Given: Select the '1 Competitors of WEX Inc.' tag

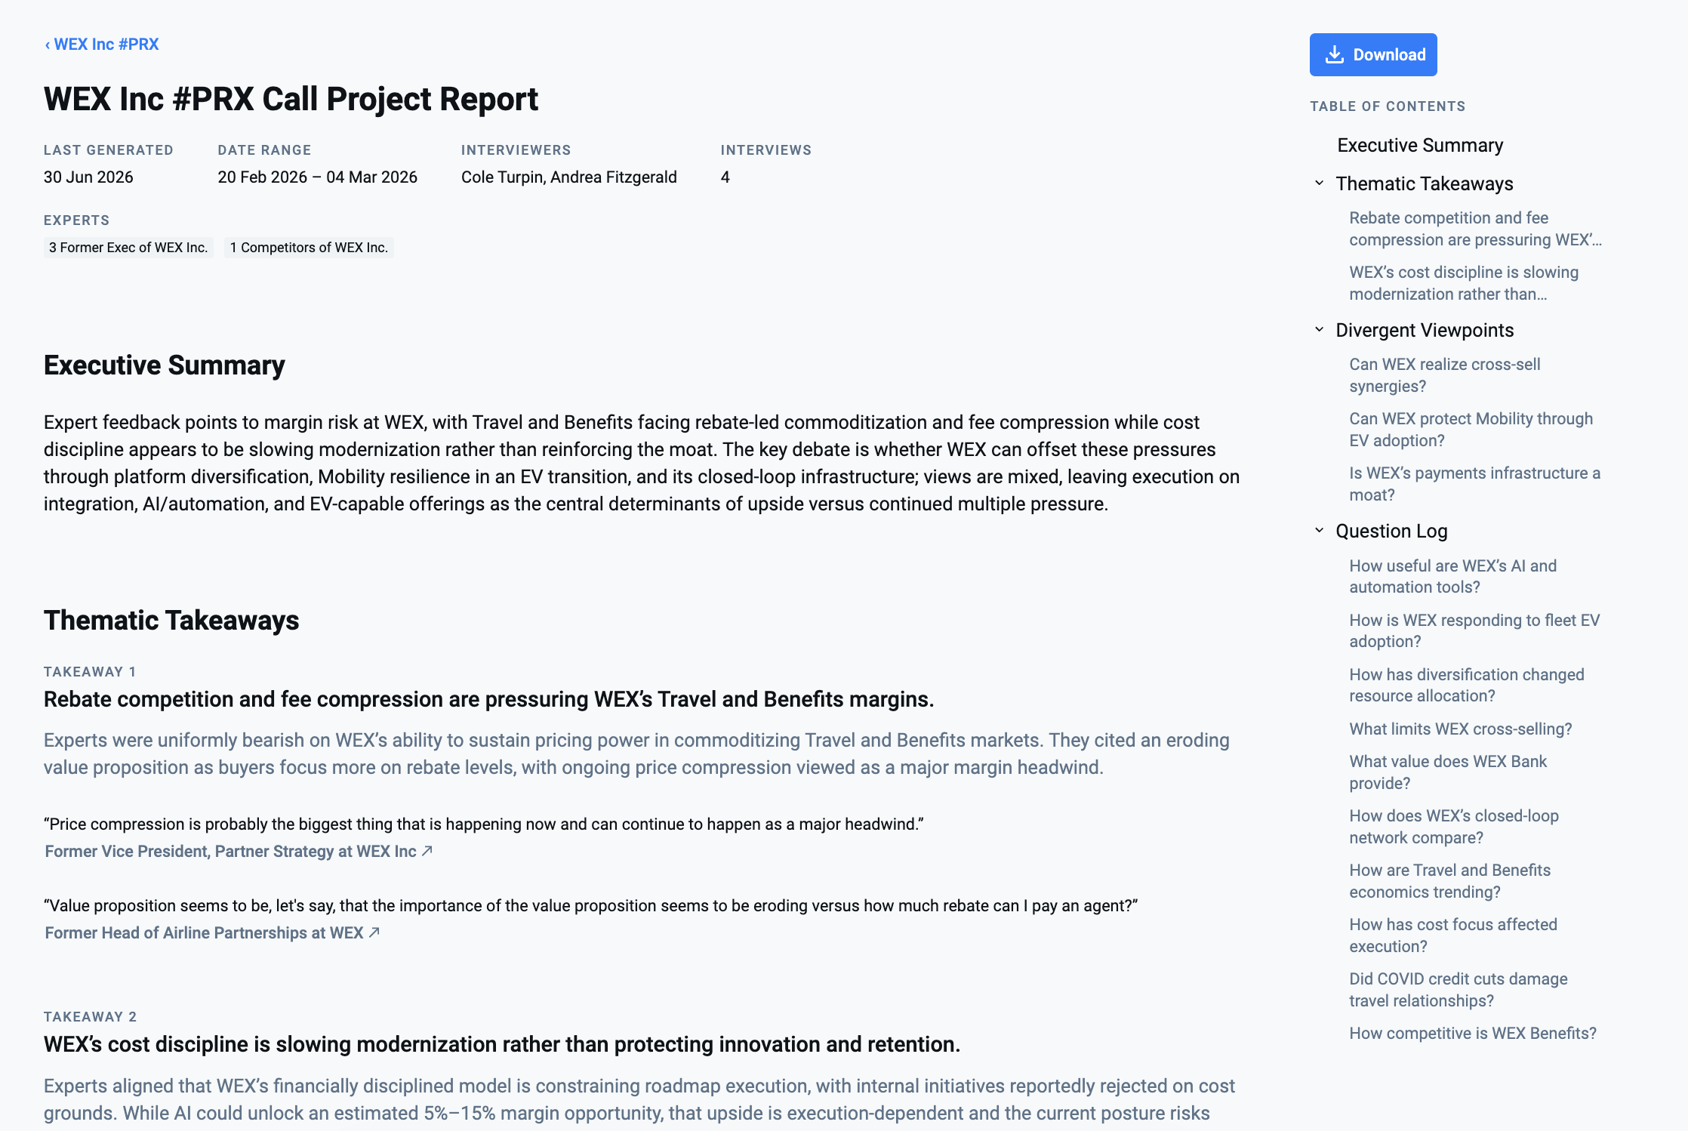Looking at the screenshot, I should pos(309,248).
